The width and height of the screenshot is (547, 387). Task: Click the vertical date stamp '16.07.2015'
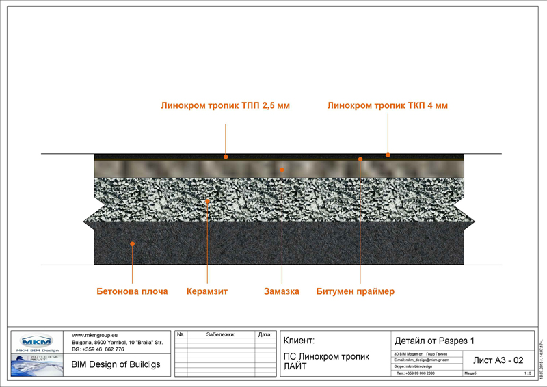[x=542, y=359]
